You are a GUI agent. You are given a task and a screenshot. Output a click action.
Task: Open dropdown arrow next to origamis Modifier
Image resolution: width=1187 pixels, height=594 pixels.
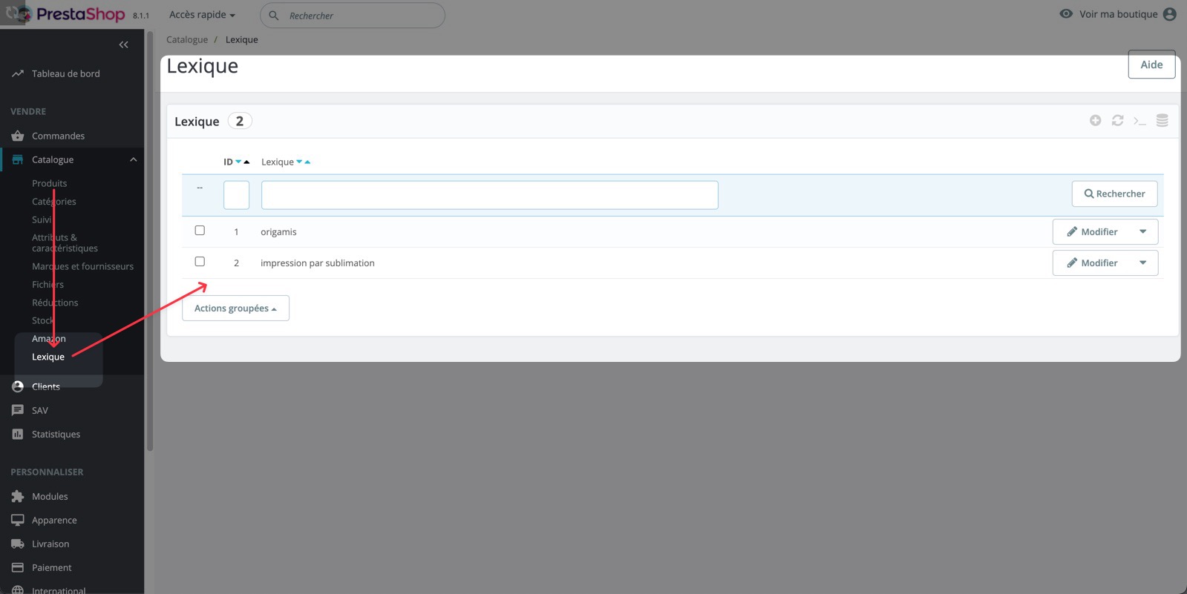click(x=1143, y=232)
